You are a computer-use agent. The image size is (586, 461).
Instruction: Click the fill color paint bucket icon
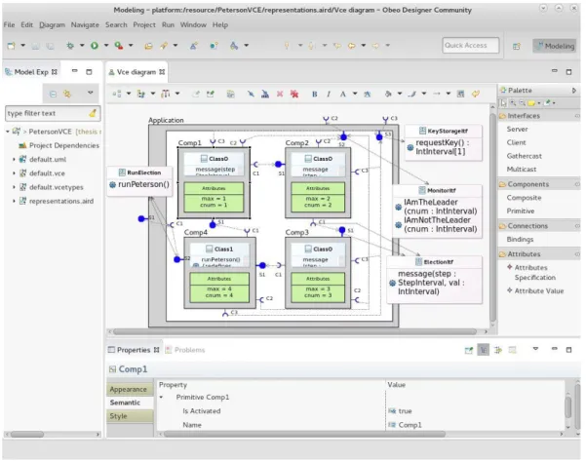[x=388, y=95]
